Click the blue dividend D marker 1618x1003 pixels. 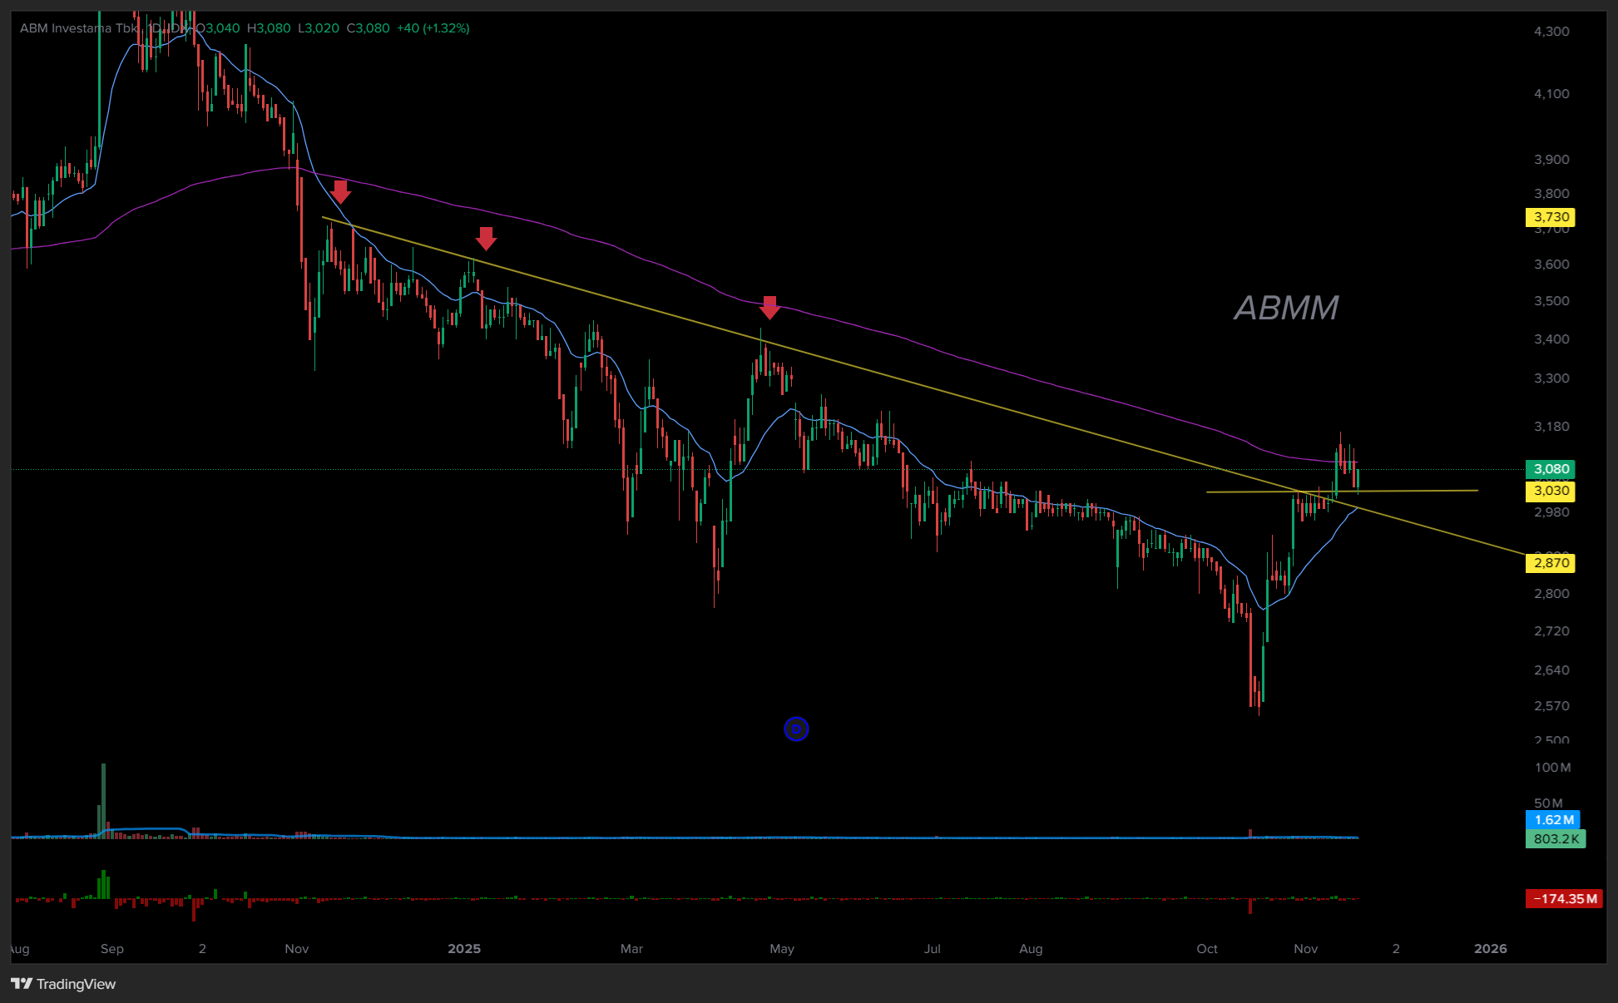click(x=796, y=729)
